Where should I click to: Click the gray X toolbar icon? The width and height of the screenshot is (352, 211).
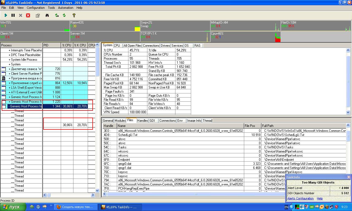pos(21,15)
